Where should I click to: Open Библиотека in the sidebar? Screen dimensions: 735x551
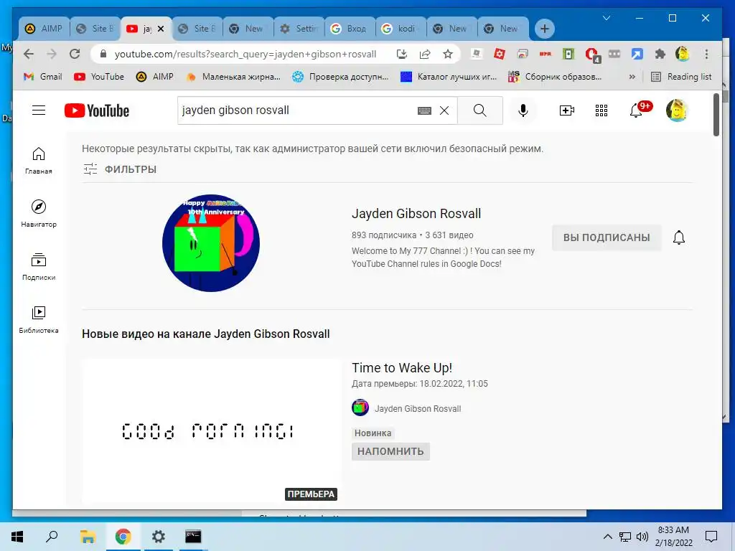point(39,319)
